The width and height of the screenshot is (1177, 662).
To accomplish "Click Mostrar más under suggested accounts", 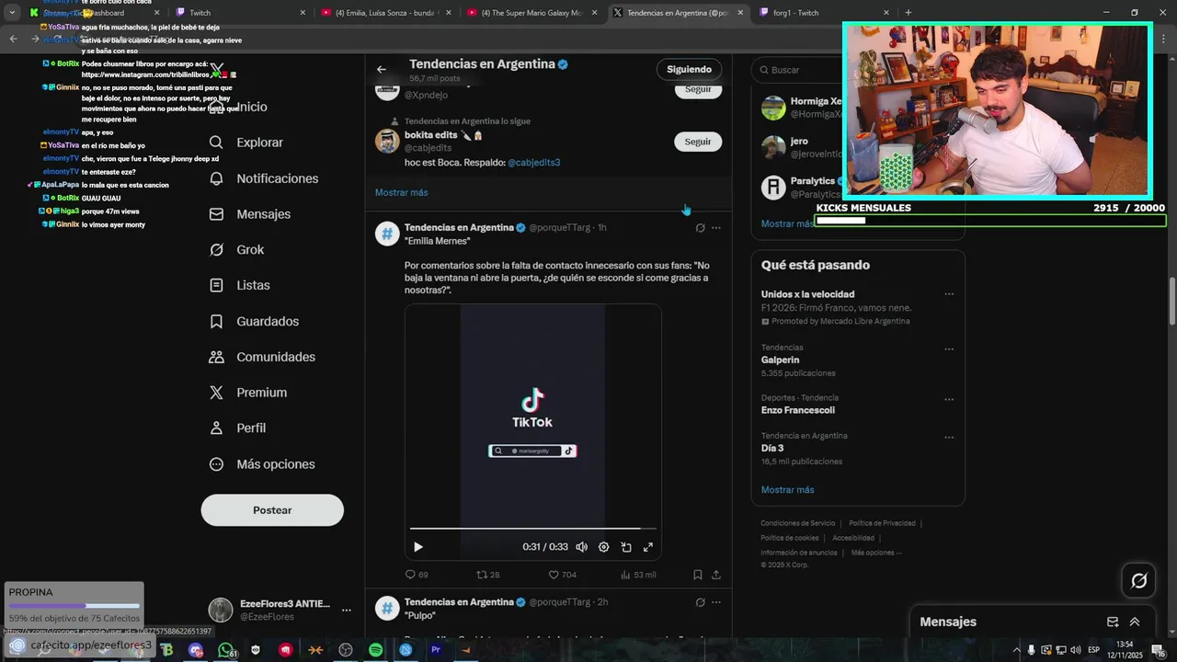I will coord(402,192).
